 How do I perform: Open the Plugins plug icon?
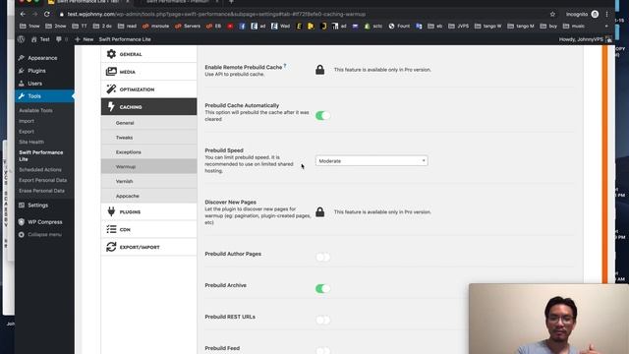pyautogui.click(x=111, y=211)
